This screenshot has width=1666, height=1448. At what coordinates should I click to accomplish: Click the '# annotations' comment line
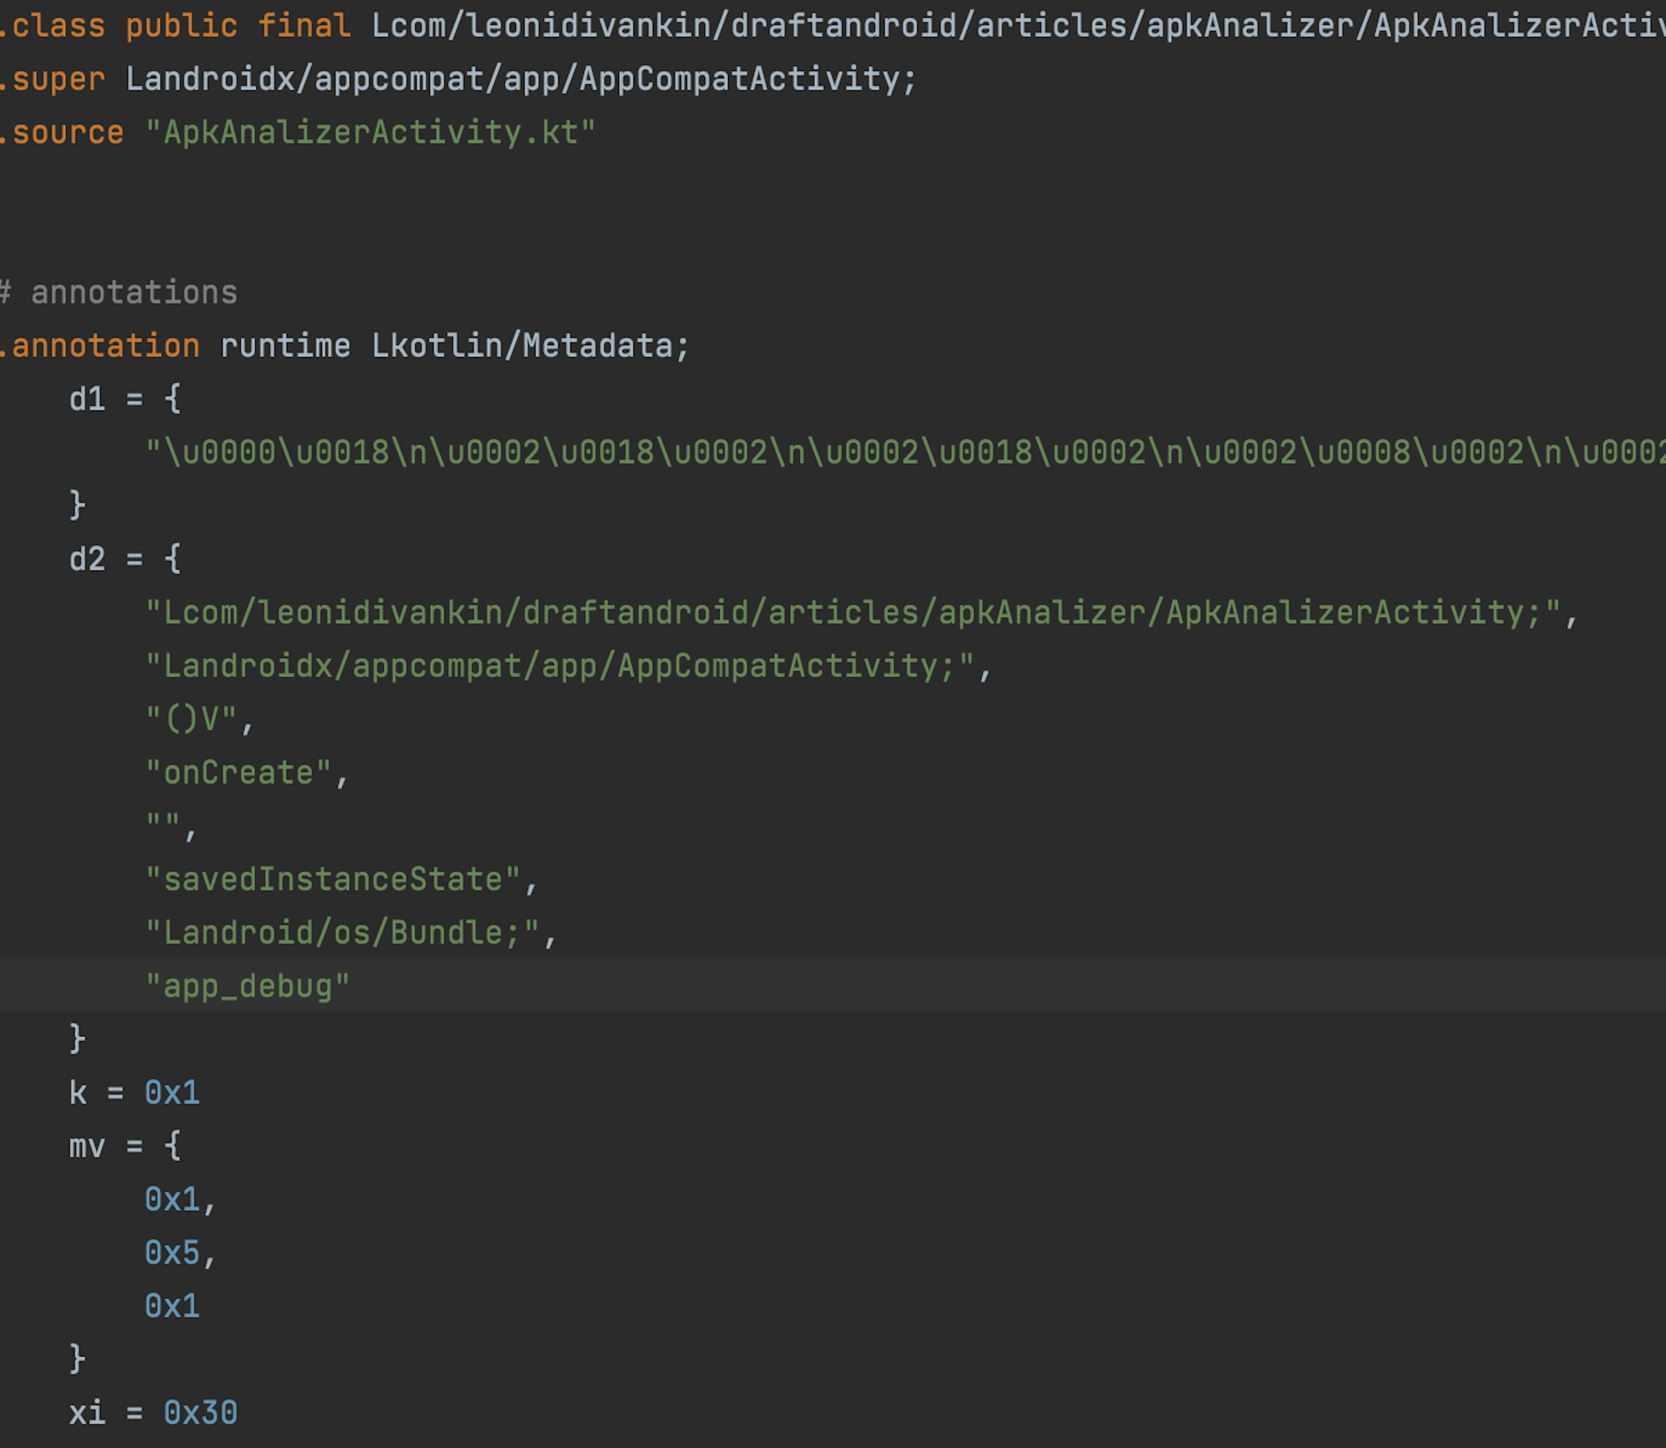(120, 292)
